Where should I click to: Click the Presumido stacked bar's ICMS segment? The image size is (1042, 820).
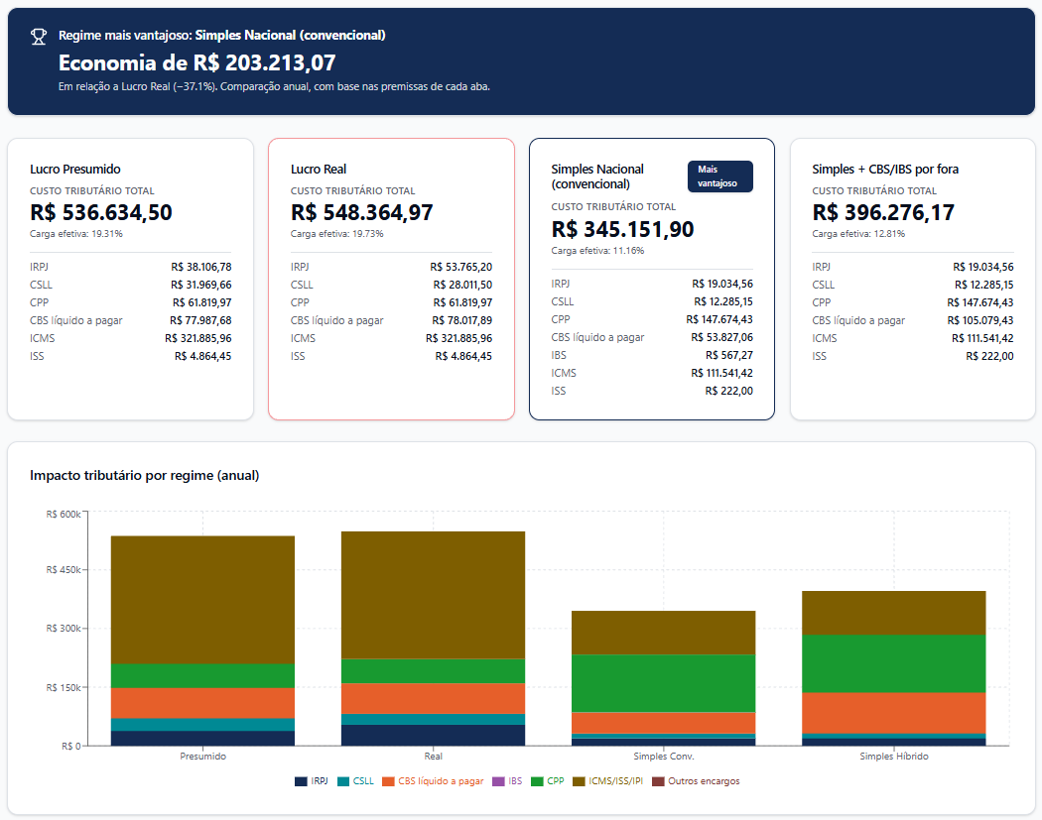point(202,600)
